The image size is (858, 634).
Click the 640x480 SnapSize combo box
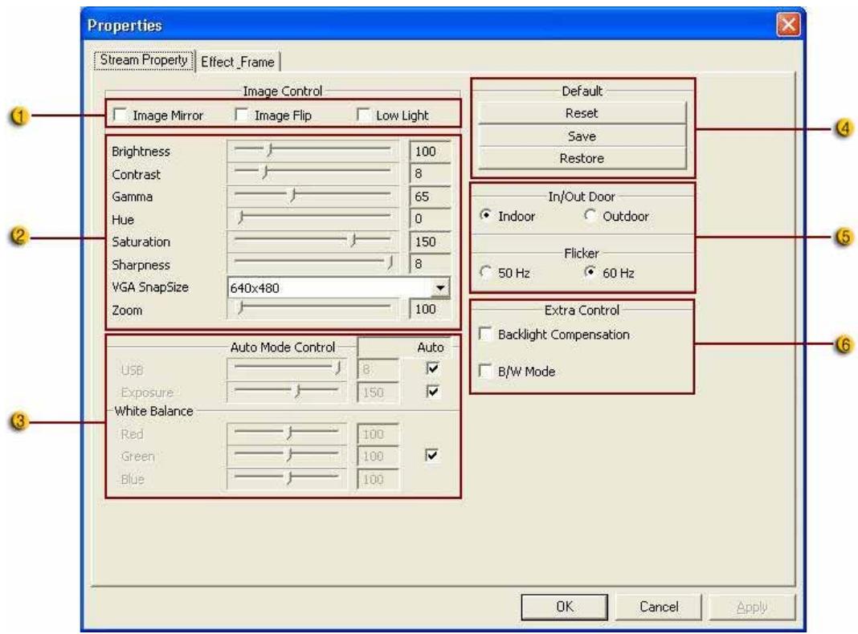coord(339,287)
